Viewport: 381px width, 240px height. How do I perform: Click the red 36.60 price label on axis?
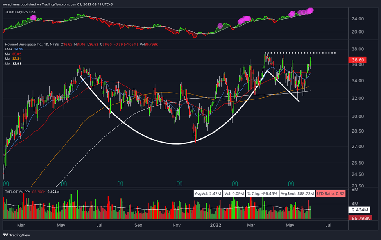(x=357, y=60)
